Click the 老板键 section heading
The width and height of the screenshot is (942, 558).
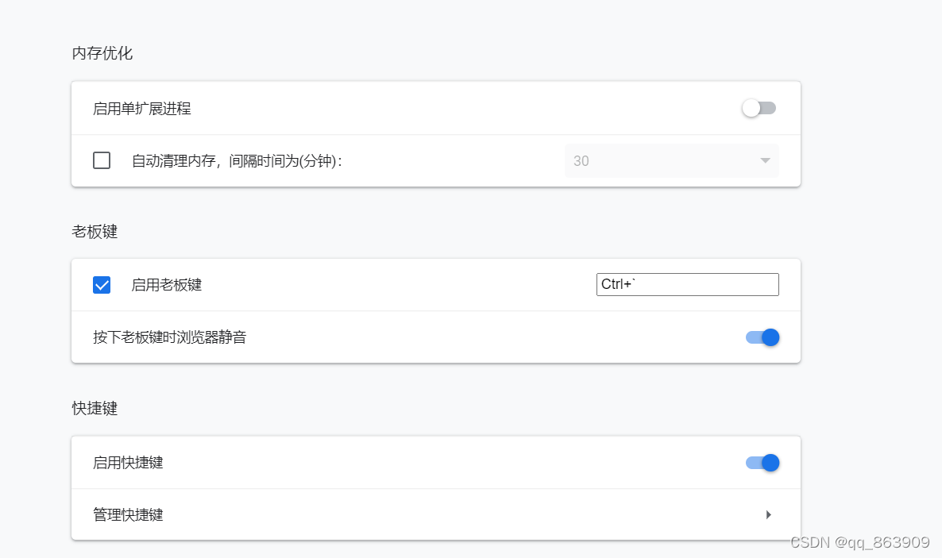95,232
